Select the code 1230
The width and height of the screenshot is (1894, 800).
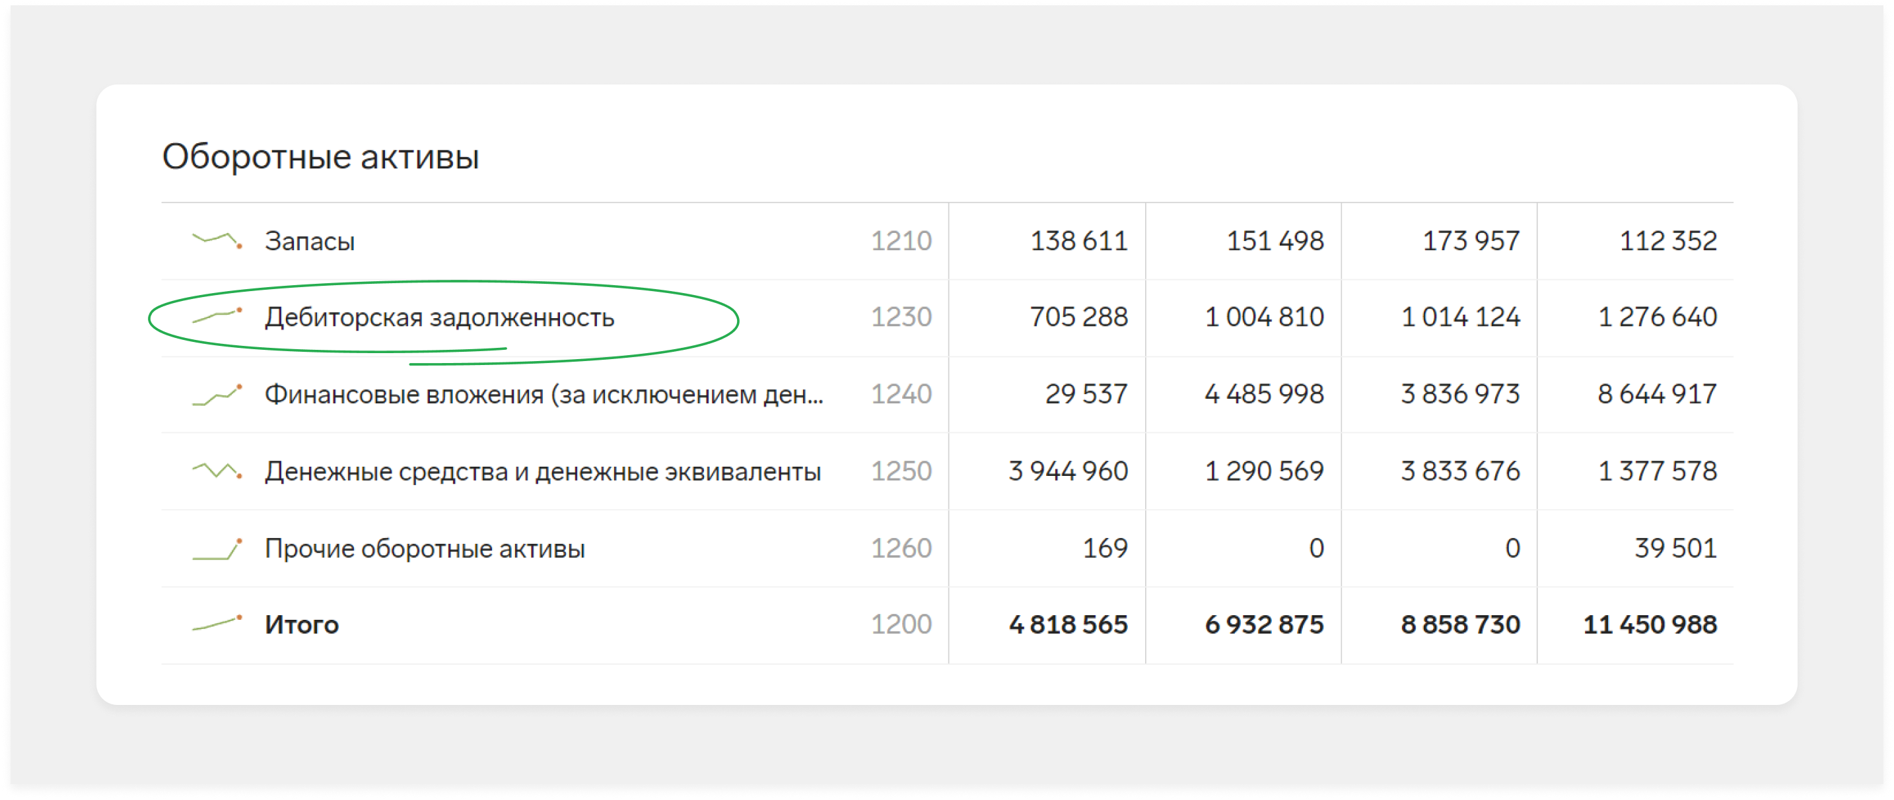(x=901, y=317)
